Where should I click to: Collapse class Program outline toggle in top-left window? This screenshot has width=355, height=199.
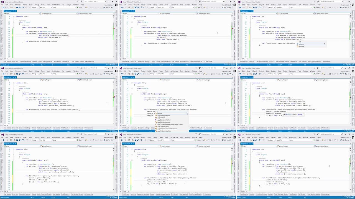click(x=13, y=22)
